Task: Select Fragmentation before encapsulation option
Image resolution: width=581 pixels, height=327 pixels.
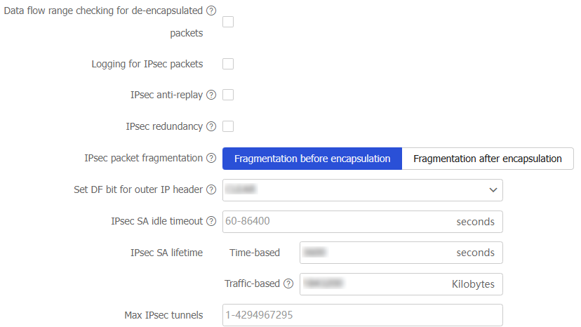Action: [x=312, y=159]
